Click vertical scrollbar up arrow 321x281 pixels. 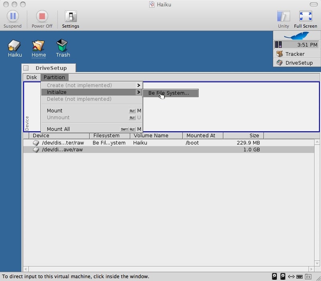click(x=317, y=142)
